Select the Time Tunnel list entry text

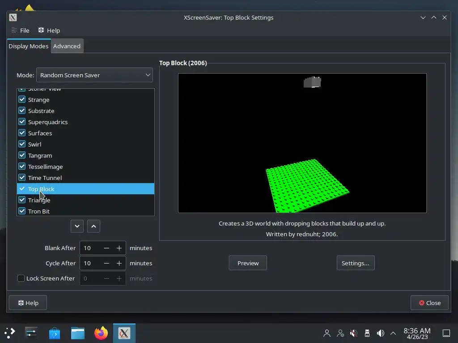click(45, 178)
